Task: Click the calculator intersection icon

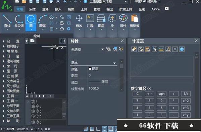Action: click(175, 49)
